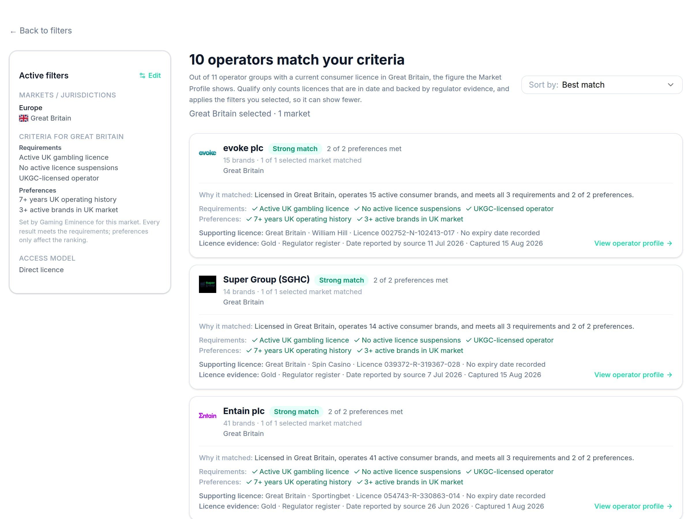
Task: Click the Entain plc heading
Action: [244, 411]
